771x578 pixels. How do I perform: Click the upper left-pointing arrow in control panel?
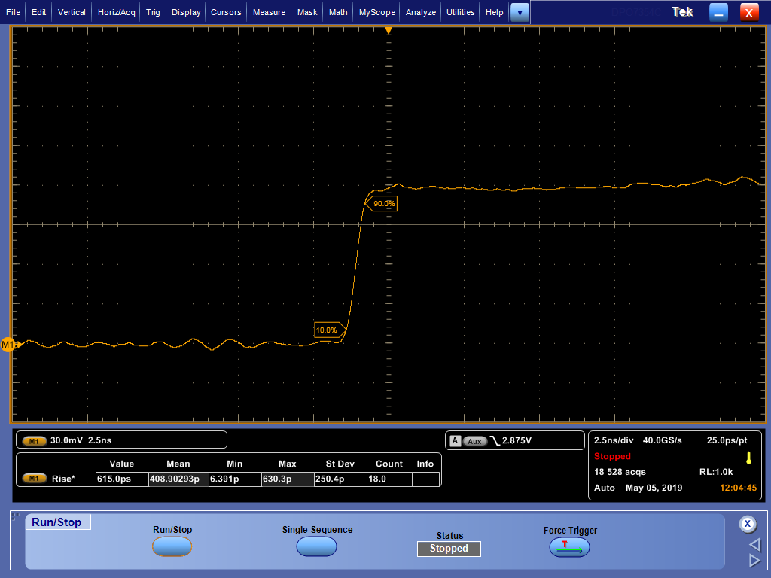[x=754, y=544]
